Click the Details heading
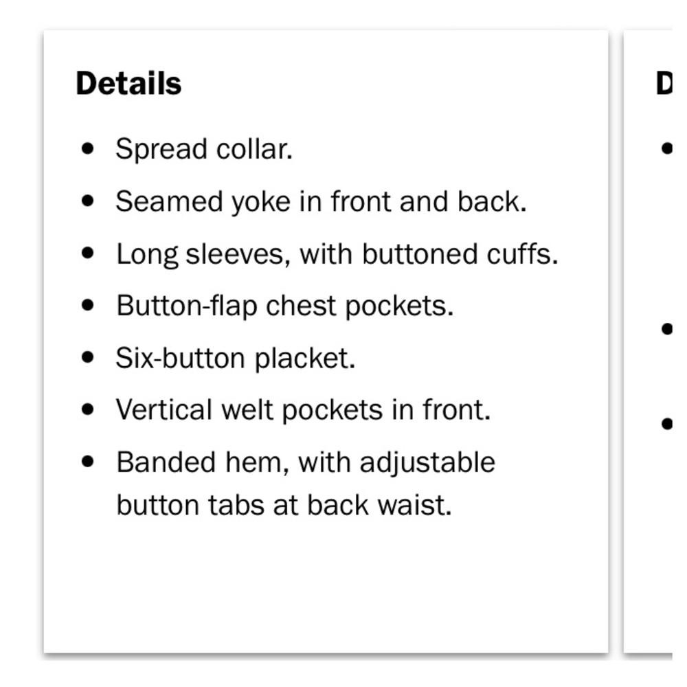This screenshot has width=687, height=687. tap(128, 83)
